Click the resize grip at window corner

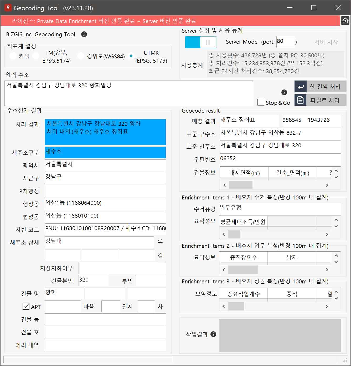(345, 360)
